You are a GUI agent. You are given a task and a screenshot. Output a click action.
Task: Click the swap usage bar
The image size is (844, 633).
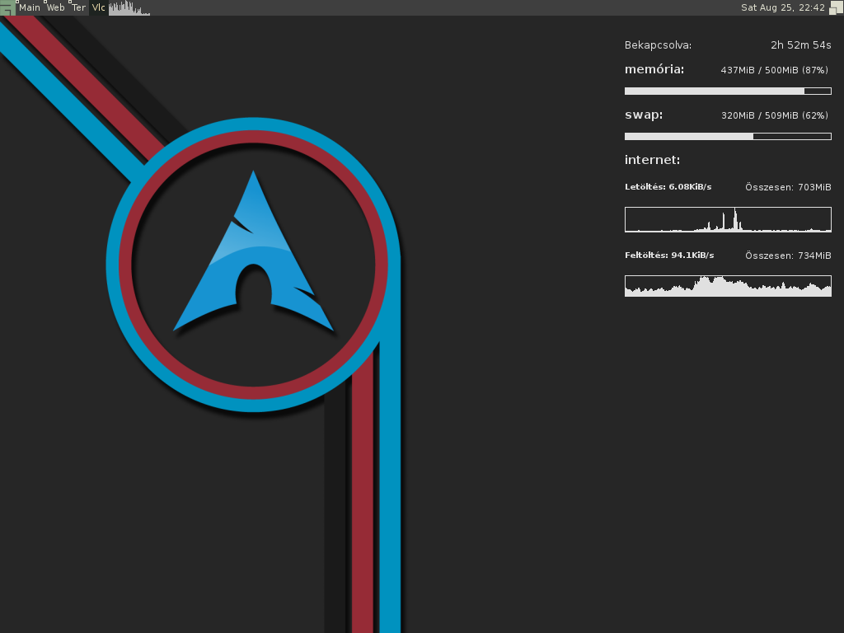point(728,136)
